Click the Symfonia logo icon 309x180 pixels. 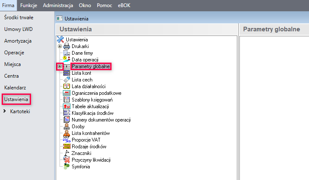pyautogui.click(x=67, y=167)
